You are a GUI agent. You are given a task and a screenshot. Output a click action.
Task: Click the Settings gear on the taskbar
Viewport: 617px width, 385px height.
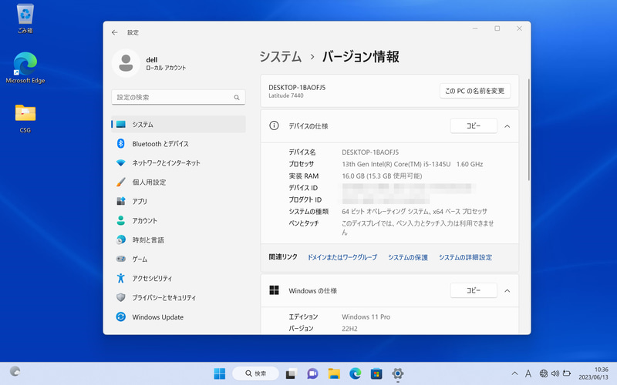click(x=397, y=373)
